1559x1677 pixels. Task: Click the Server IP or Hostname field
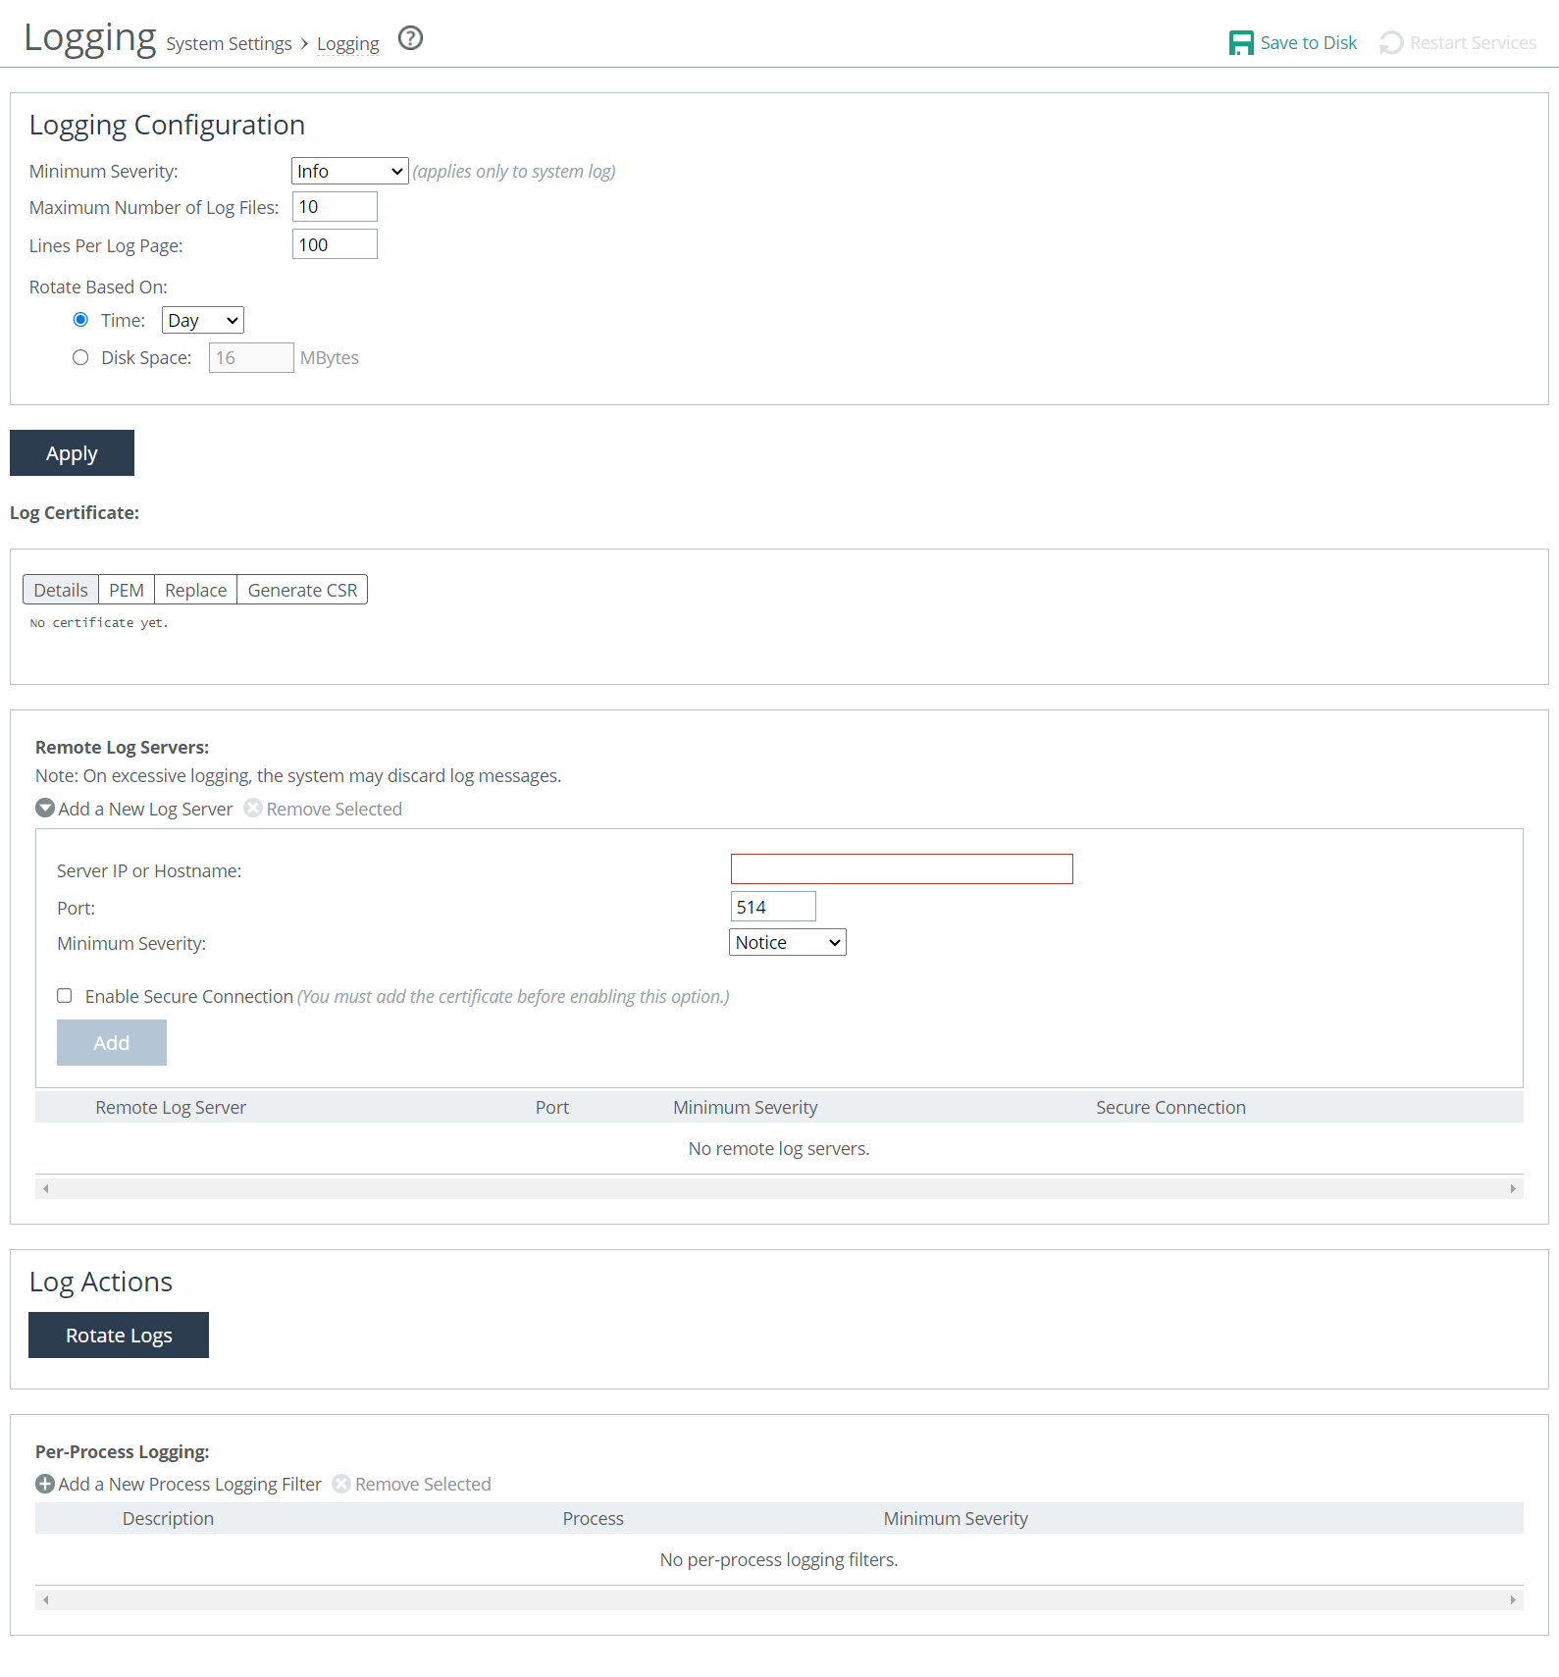point(901,868)
